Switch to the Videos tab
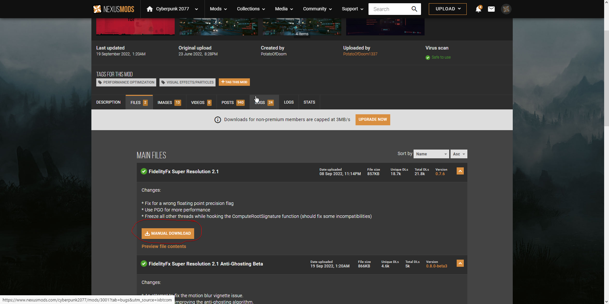This screenshot has width=609, height=304. point(201,102)
